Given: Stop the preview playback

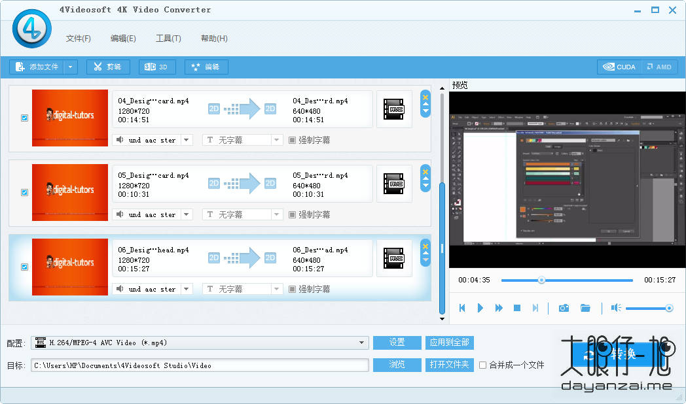Looking at the screenshot, I should (x=516, y=308).
